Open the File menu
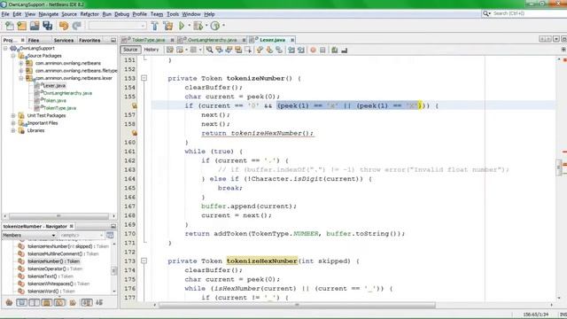Screen dimensions: 567x319 [5, 14]
